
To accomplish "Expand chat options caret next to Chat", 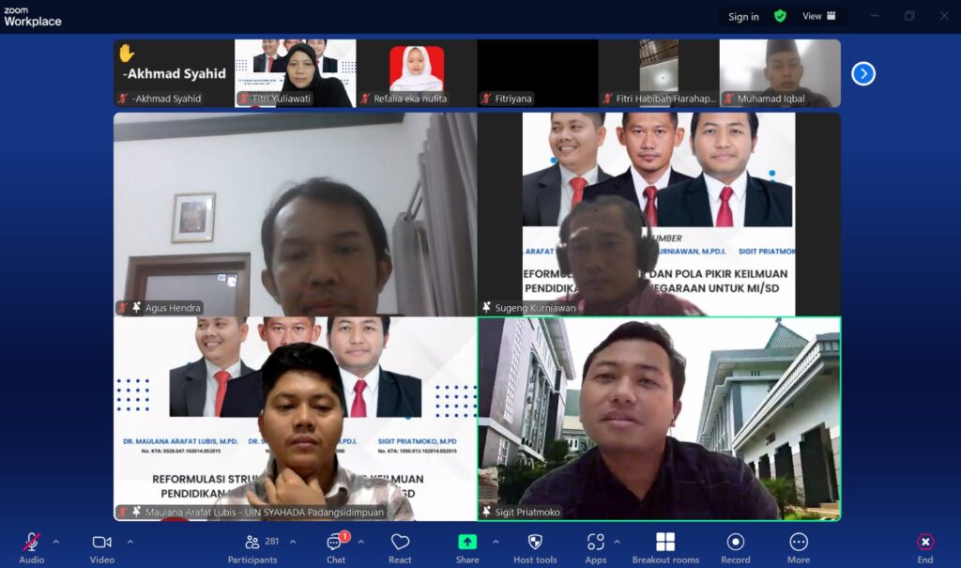I will tap(361, 543).
